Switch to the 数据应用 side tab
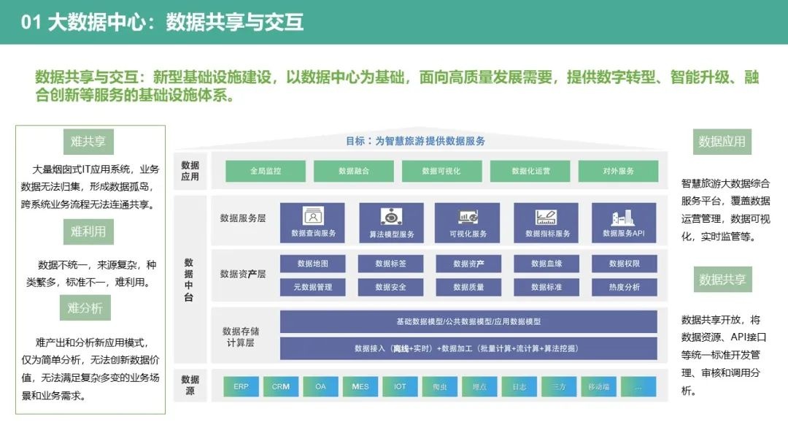This screenshot has height=444, width=788. tap(724, 143)
